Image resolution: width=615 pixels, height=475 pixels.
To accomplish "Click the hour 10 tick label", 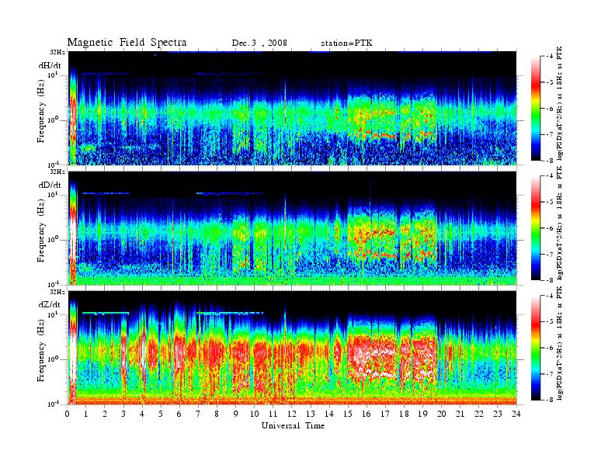I will click(x=255, y=414).
